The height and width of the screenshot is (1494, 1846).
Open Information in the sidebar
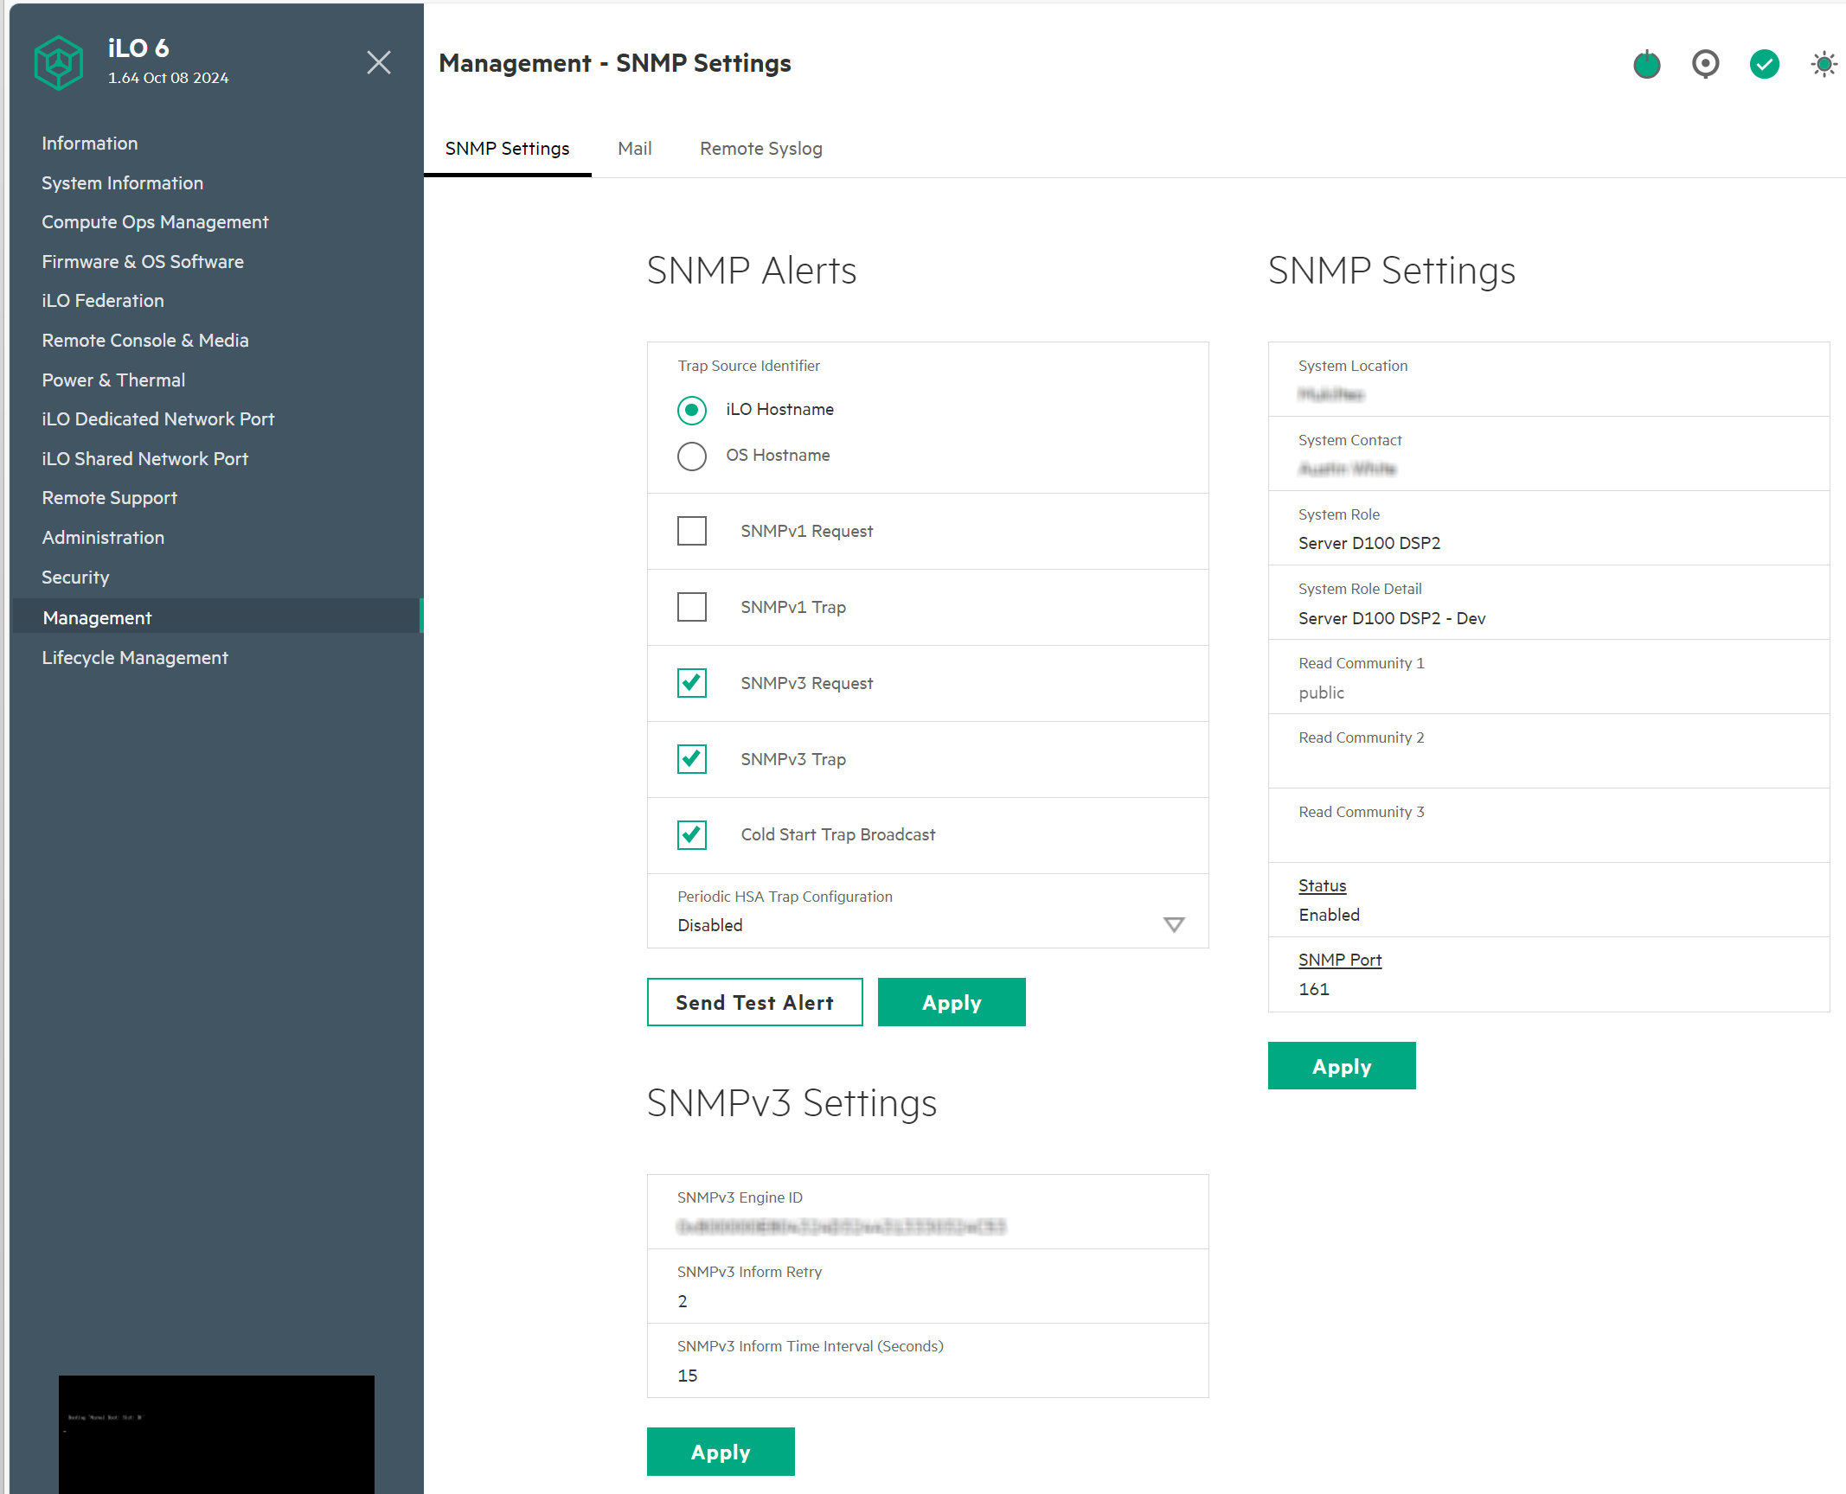[x=90, y=144]
